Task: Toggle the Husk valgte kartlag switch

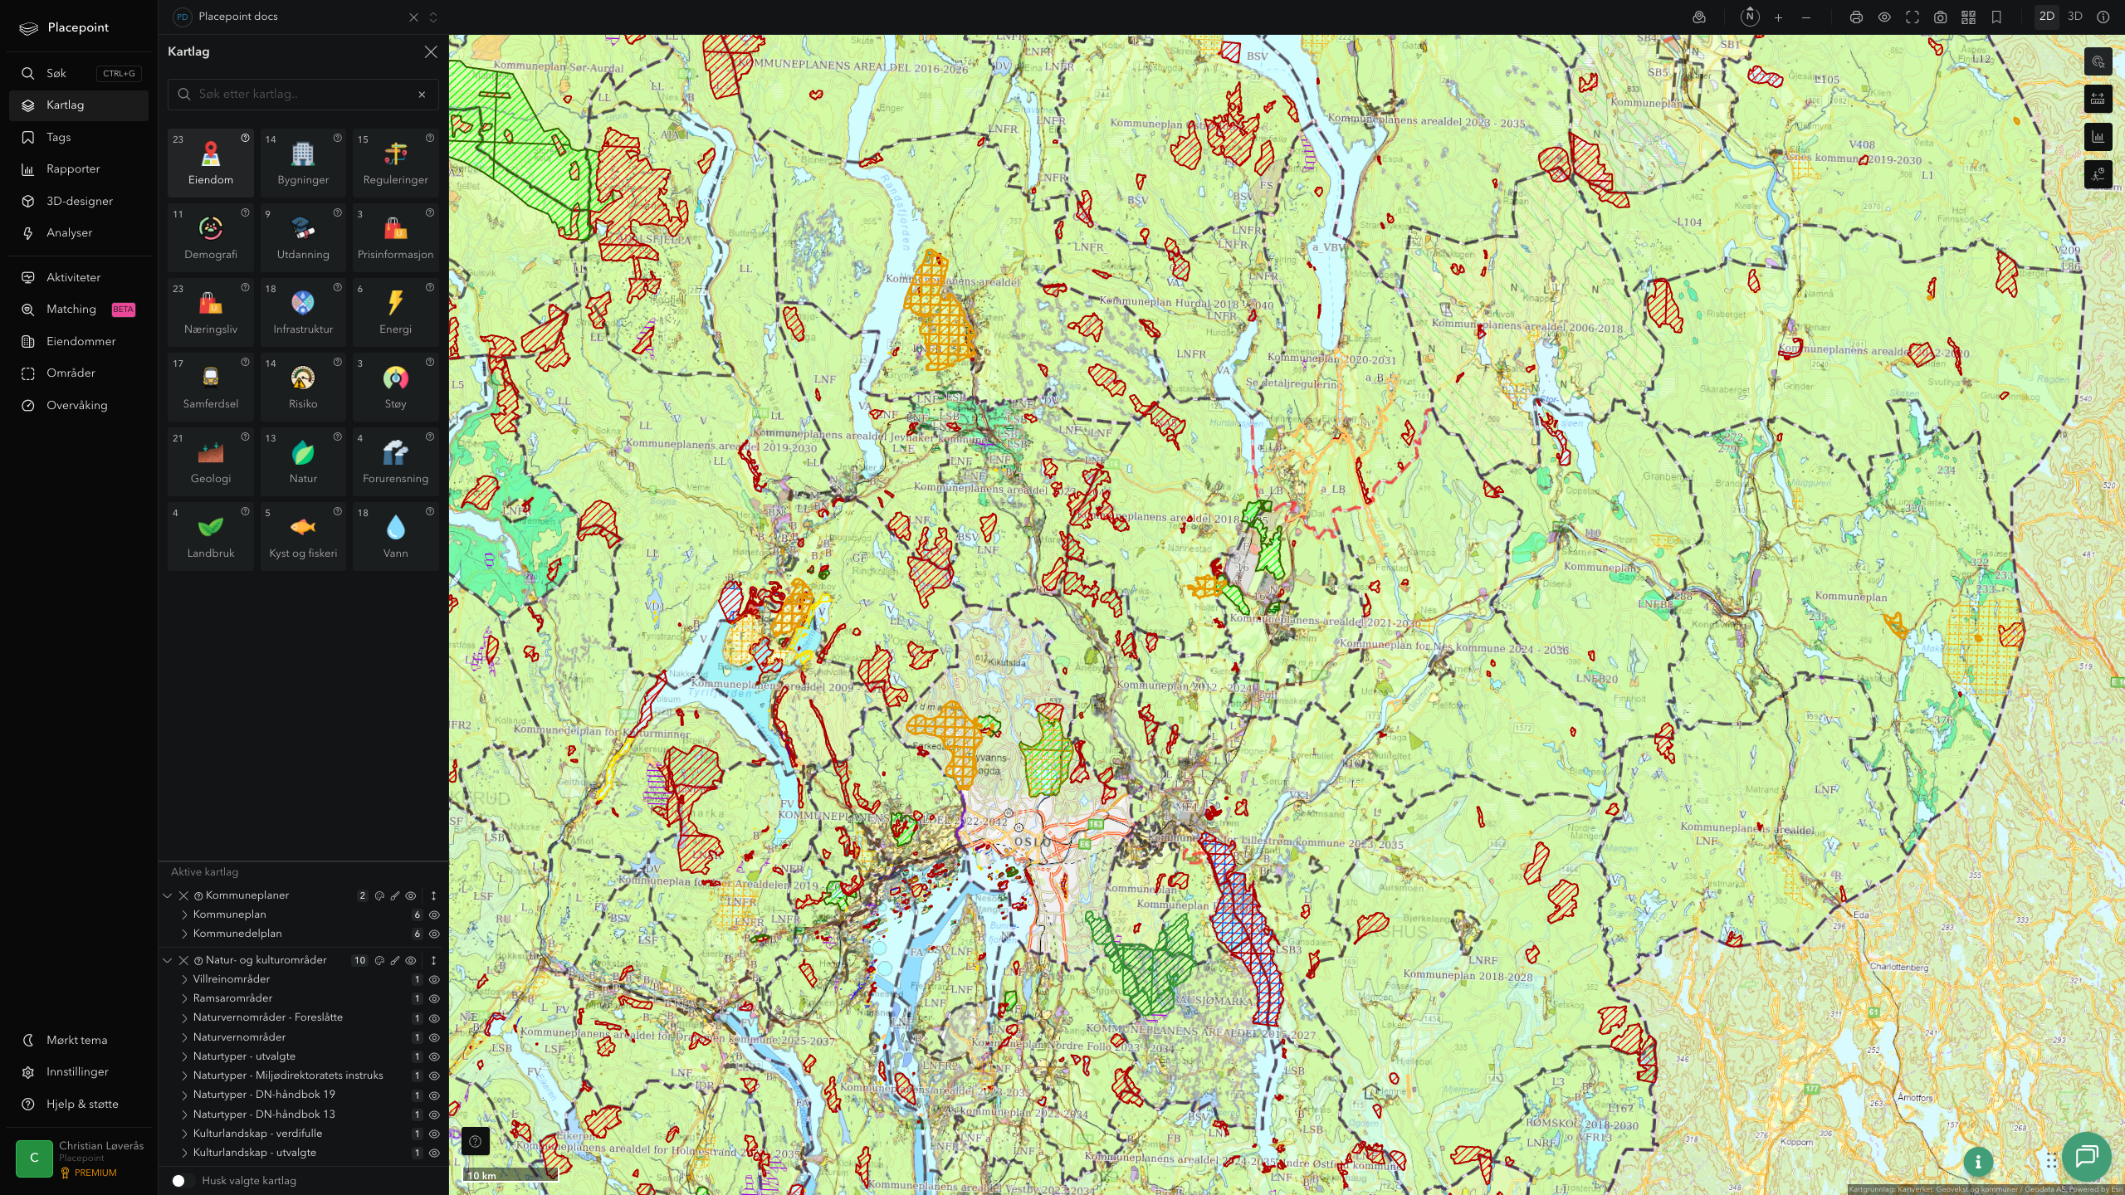Action: pos(183,1181)
